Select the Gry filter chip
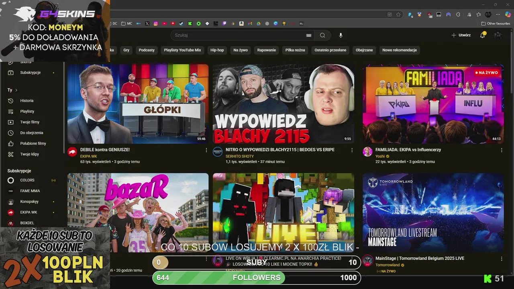 point(126,50)
